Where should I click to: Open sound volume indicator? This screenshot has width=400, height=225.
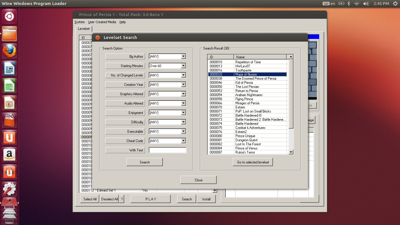pos(366,4)
